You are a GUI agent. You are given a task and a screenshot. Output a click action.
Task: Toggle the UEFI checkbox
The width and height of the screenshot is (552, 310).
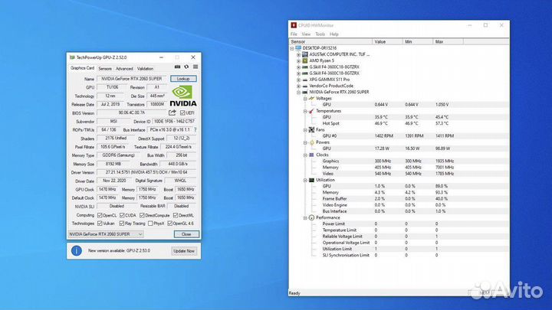(x=182, y=113)
